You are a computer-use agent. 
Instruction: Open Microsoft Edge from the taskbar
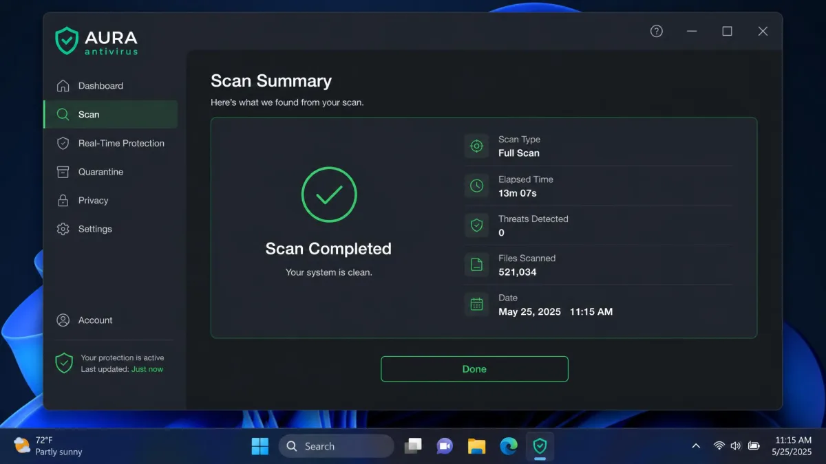[x=508, y=446]
